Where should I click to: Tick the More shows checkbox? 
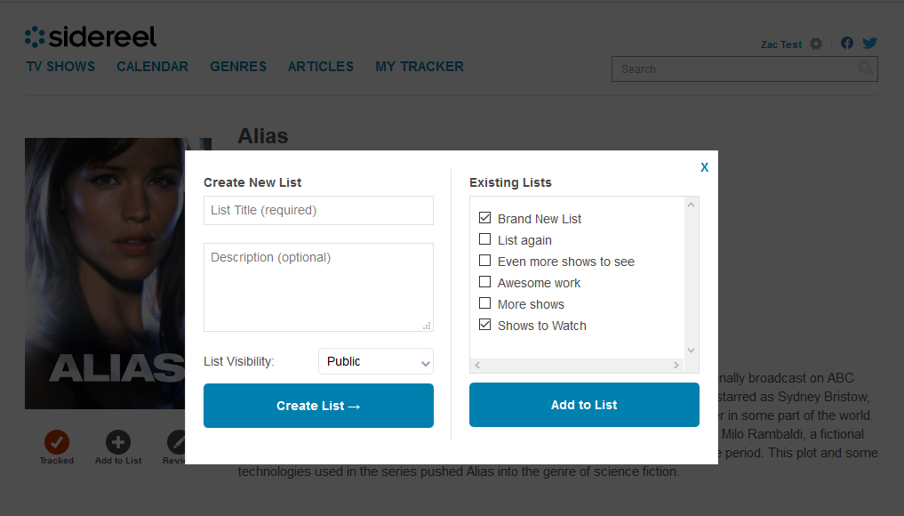coord(484,303)
